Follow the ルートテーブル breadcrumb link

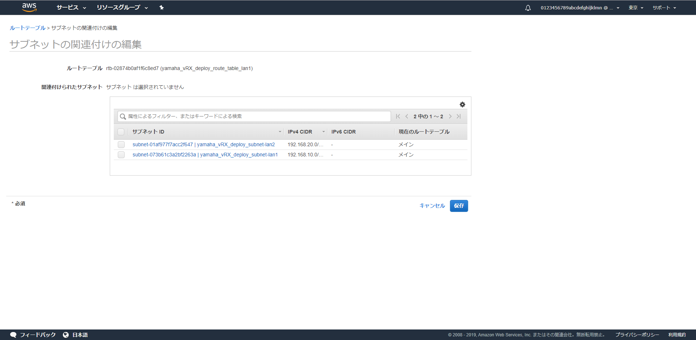tap(27, 28)
